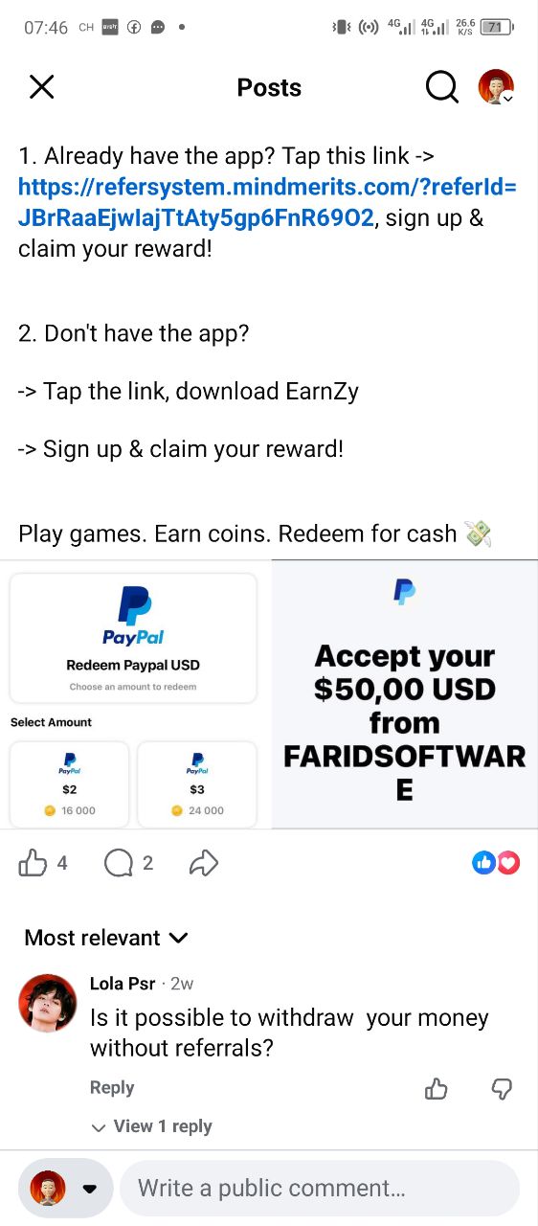Tap the Lola Psr commenter name
538x1226 pixels.
coord(123,984)
